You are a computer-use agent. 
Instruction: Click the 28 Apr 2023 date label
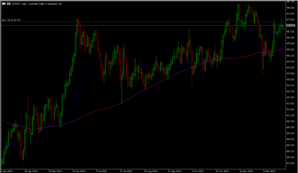(x=31, y=171)
